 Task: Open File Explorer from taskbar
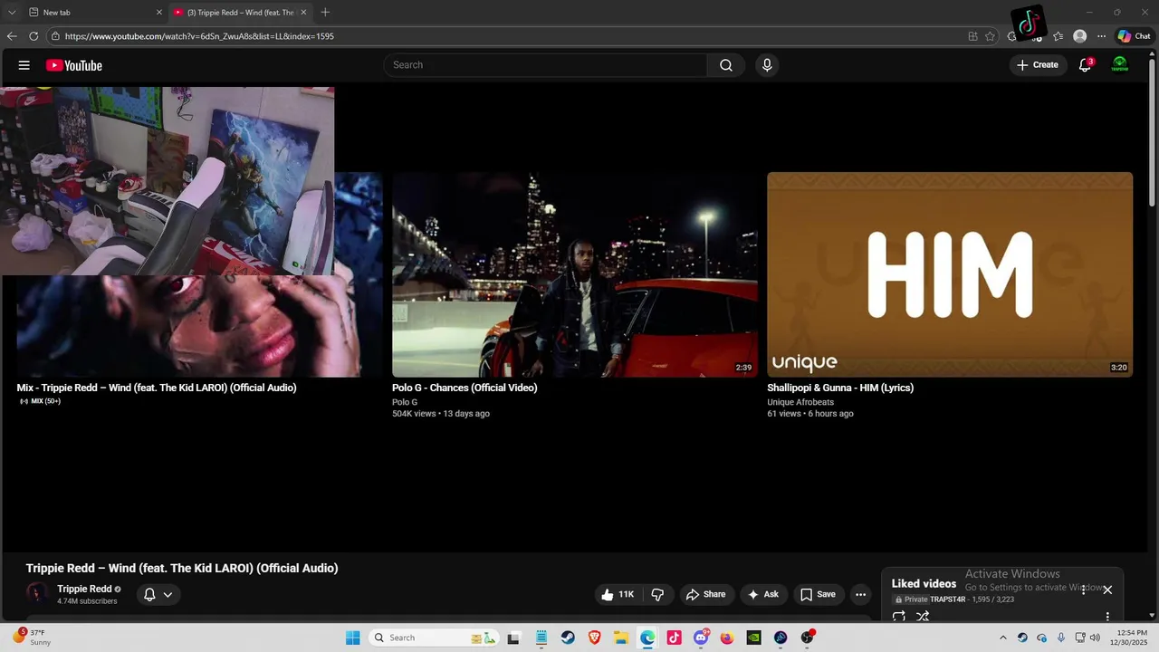pyautogui.click(x=621, y=638)
